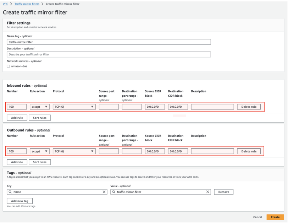Open Traffic mirror filters breadcrumb link
The height and width of the screenshot is (224, 288).
[27, 4]
